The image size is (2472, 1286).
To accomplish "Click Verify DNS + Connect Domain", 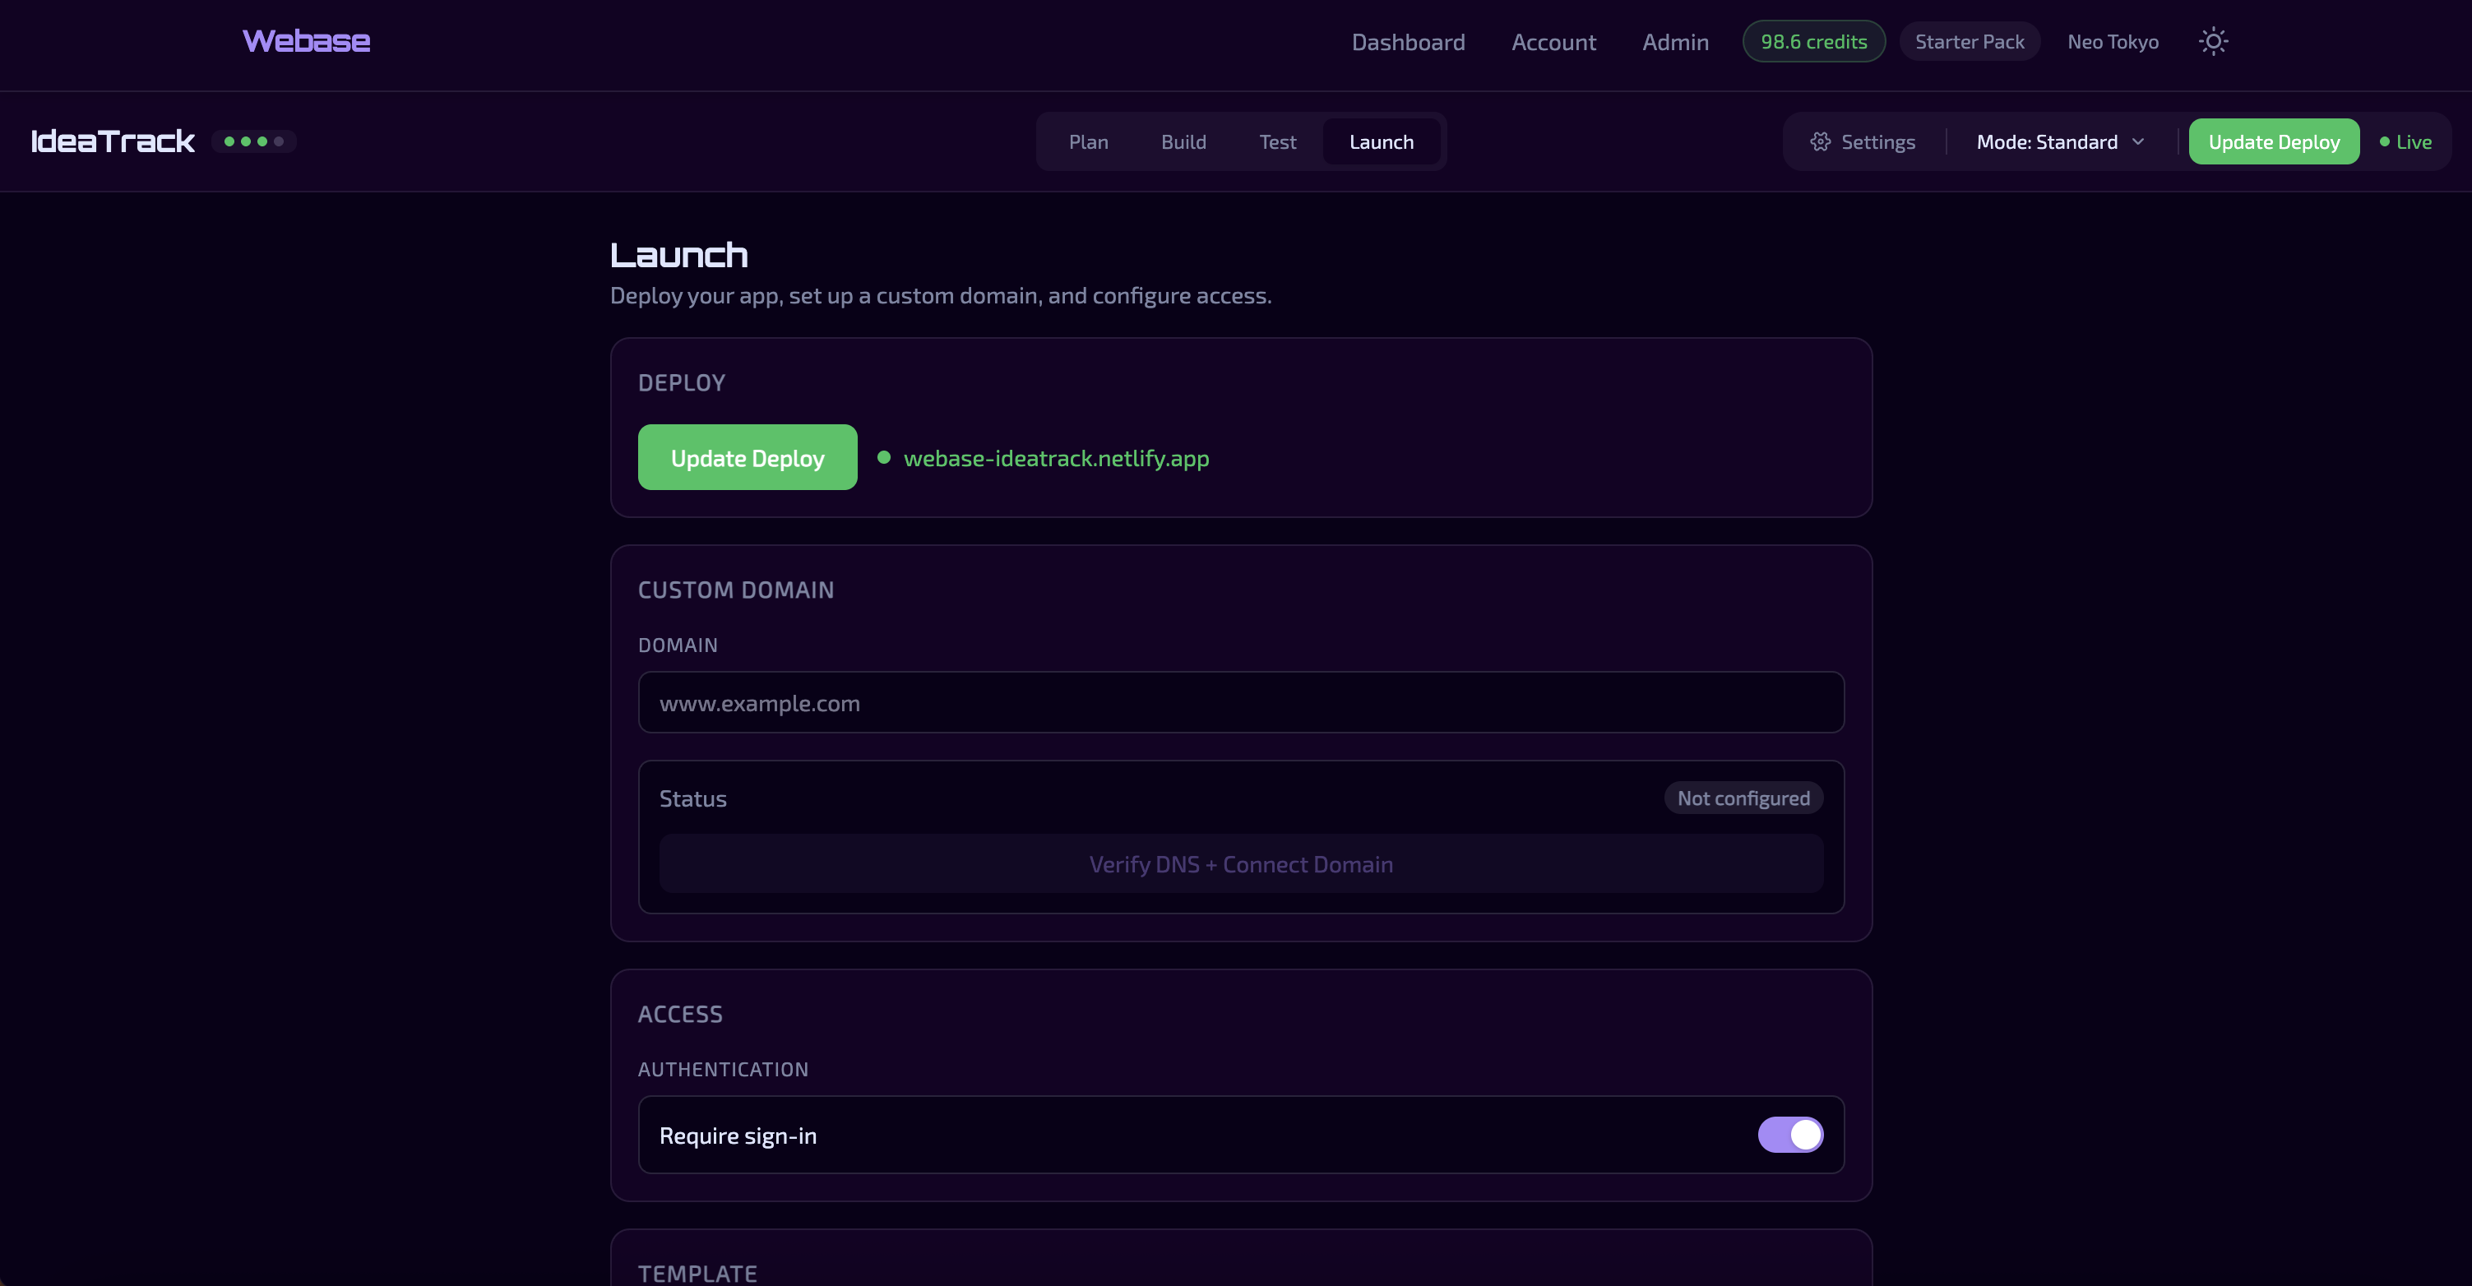I will [1241, 863].
